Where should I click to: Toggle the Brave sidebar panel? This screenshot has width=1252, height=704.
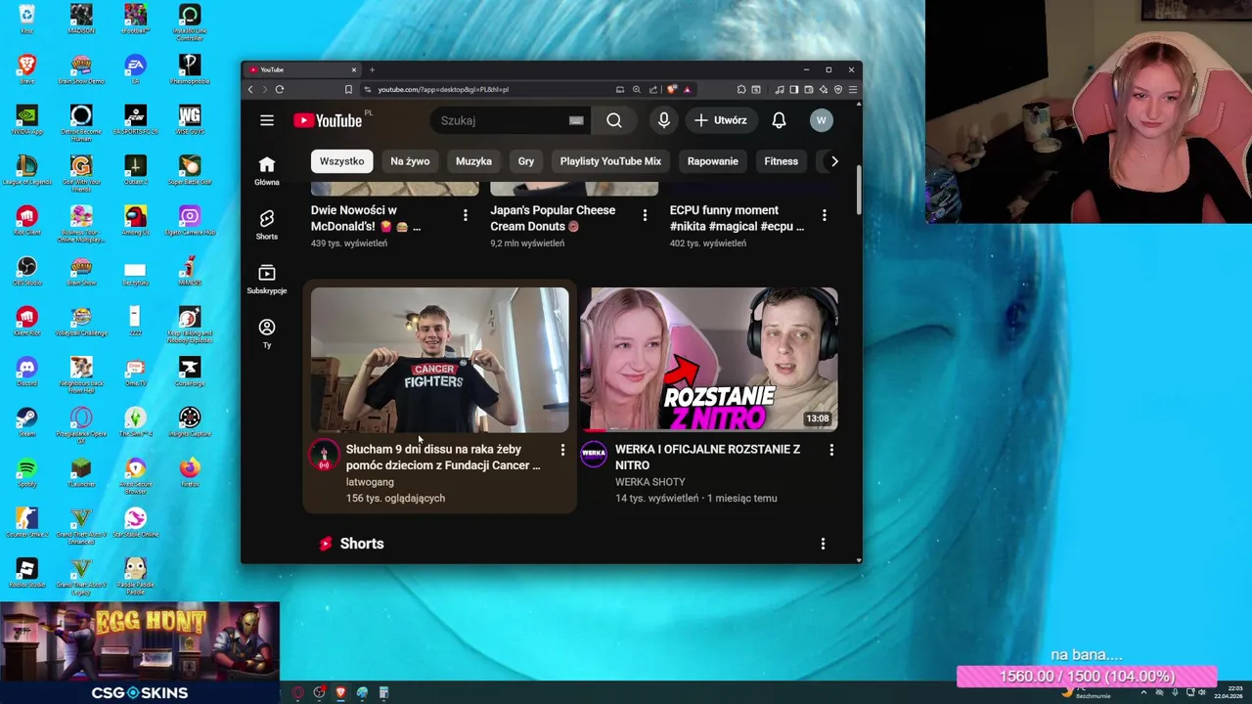(x=793, y=89)
